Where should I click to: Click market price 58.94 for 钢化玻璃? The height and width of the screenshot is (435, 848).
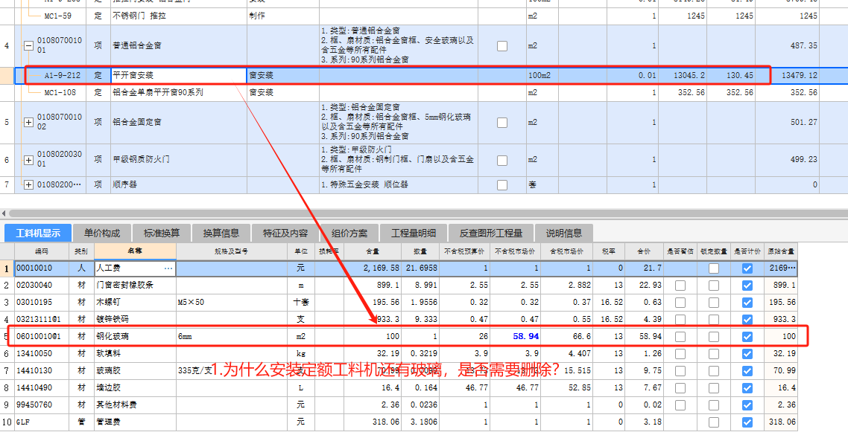pos(525,337)
